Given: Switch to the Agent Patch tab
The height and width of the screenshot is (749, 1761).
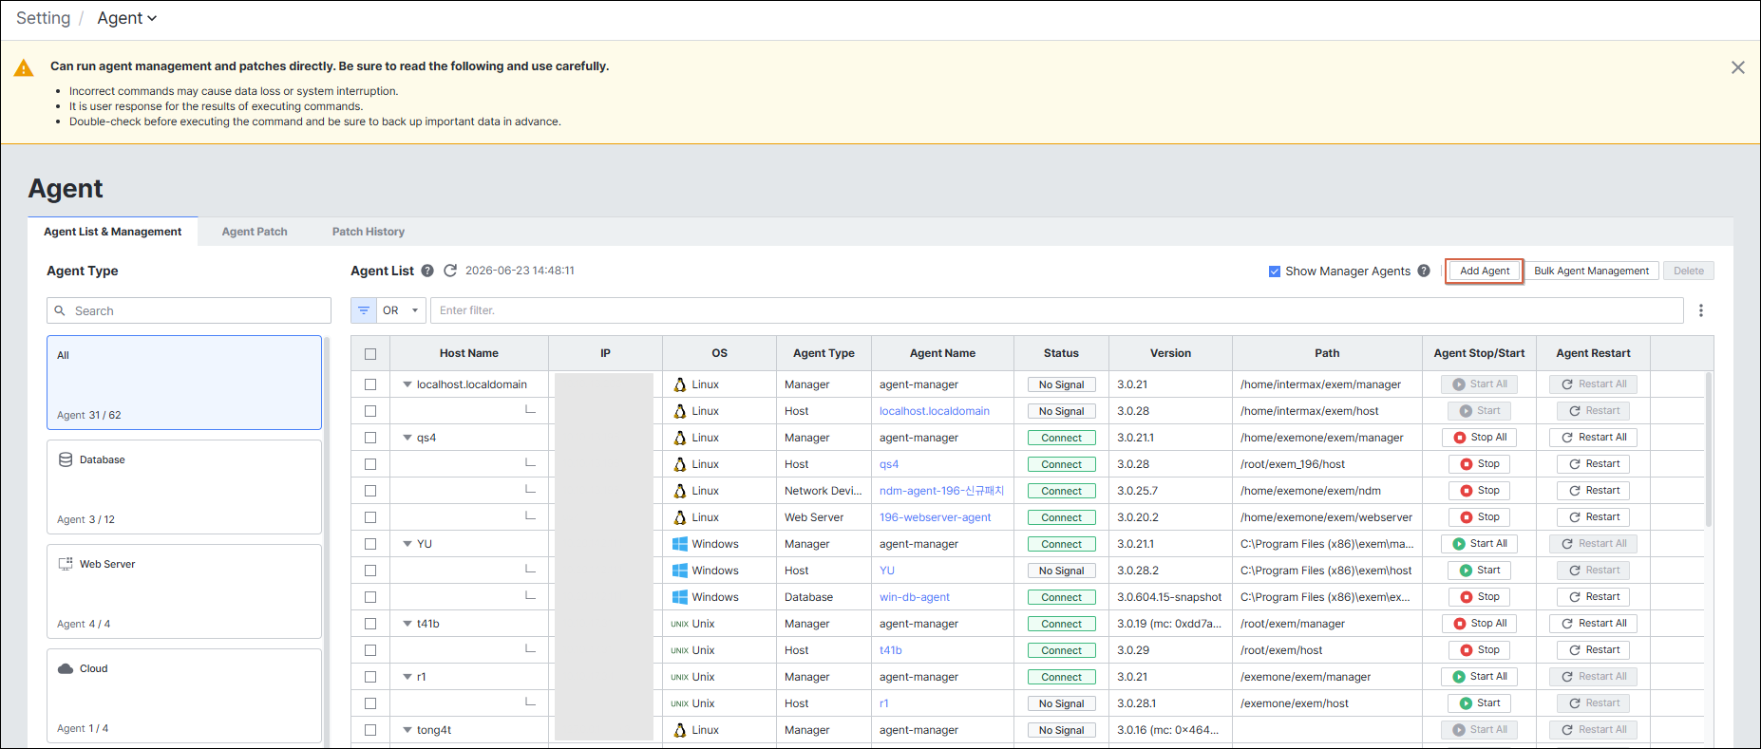Looking at the screenshot, I should [255, 232].
